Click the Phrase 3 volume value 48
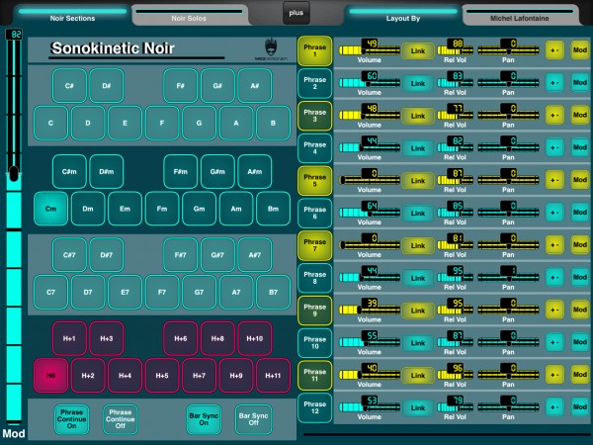593x445 pixels. (x=370, y=109)
